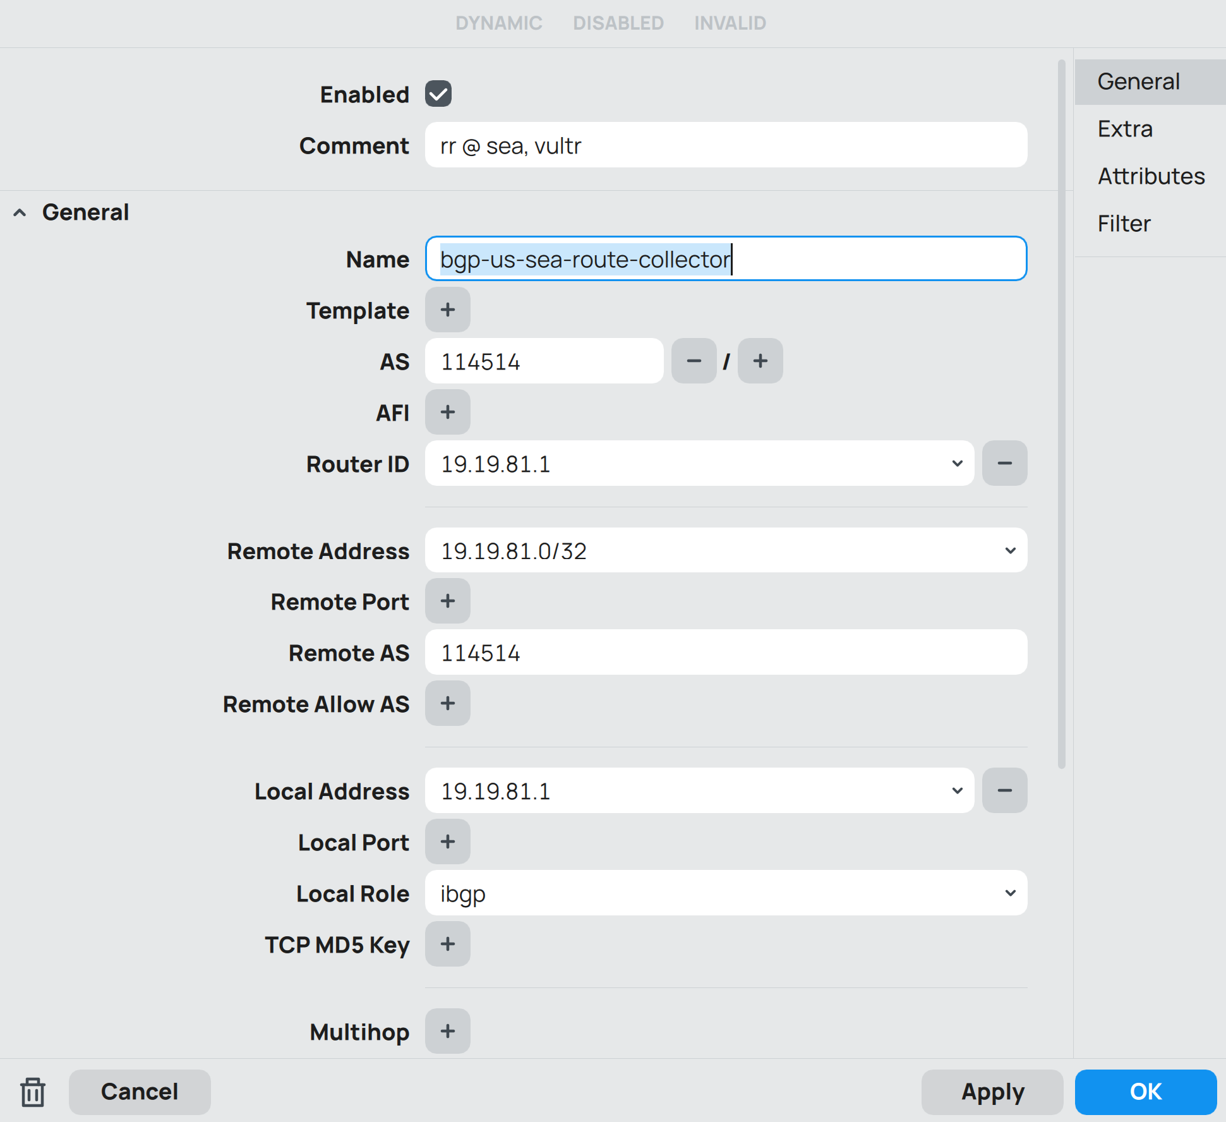Viewport: 1226px width, 1122px height.
Task: Uncheck the Enabled checkbox
Action: pyautogui.click(x=438, y=94)
